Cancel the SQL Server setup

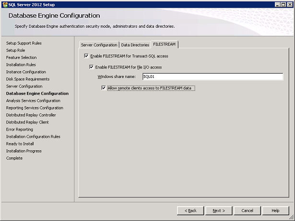[x=247, y=210]
